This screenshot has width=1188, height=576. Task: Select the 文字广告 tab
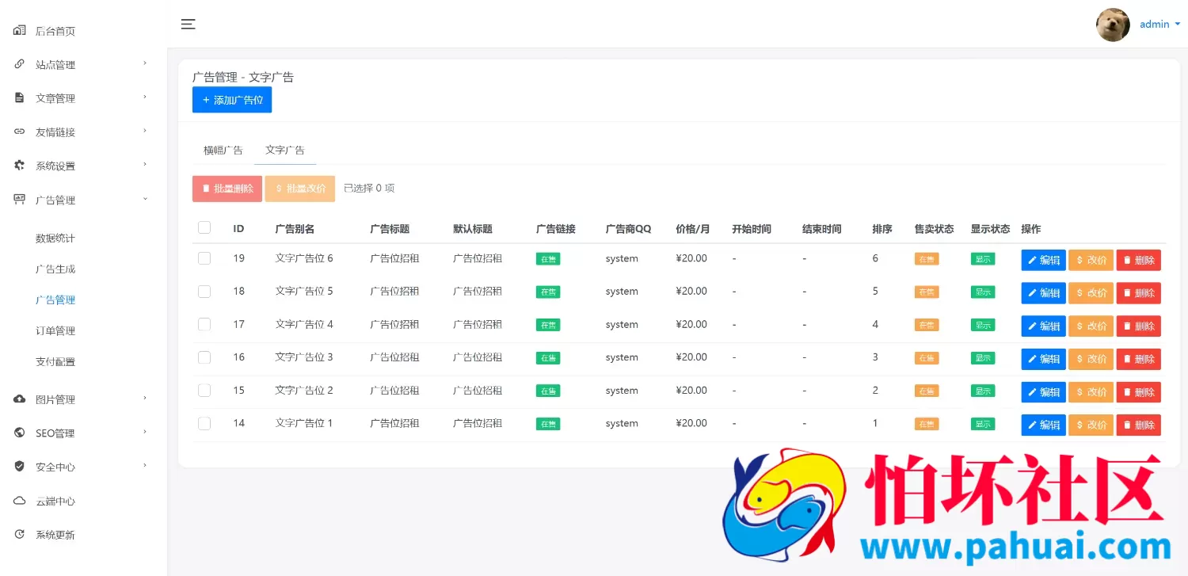[285, 150]
